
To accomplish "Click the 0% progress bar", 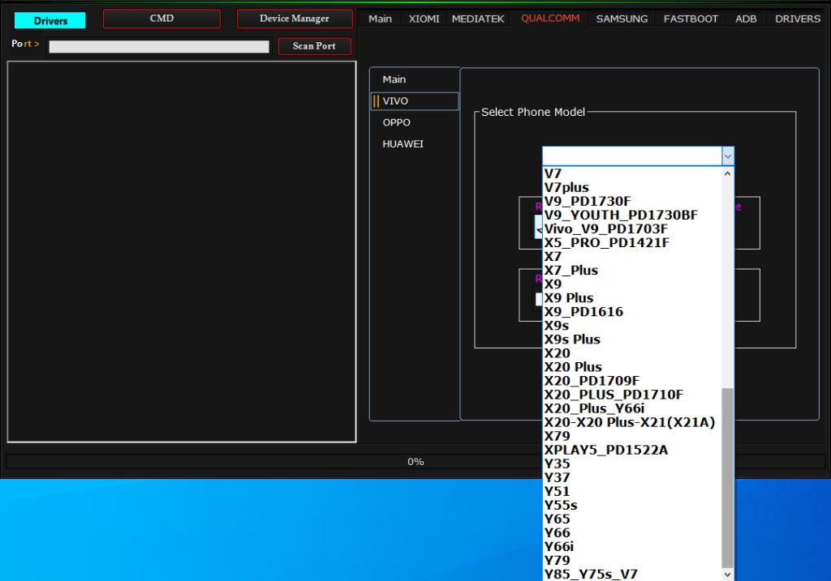I will coord(415,462).
